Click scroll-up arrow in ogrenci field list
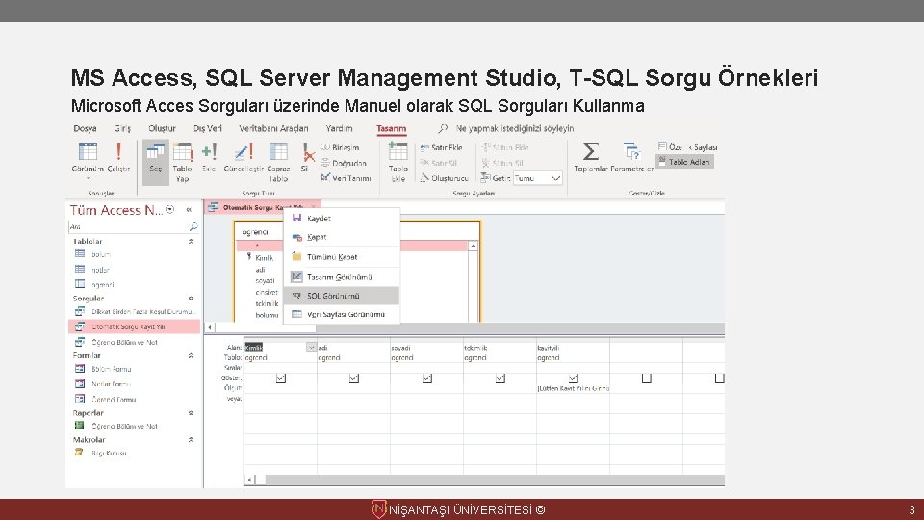 coord(473,246)
